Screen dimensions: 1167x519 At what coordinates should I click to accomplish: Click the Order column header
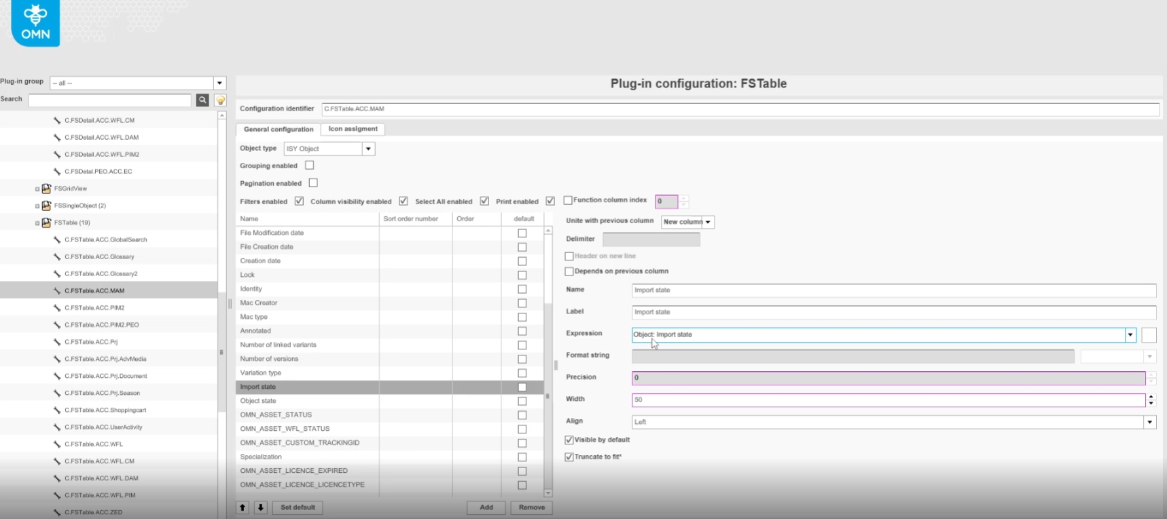pos(477,219)
